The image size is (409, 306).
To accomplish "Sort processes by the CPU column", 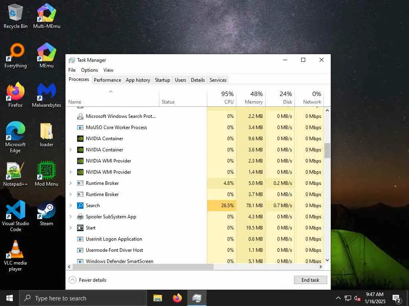I will [222, 98].
